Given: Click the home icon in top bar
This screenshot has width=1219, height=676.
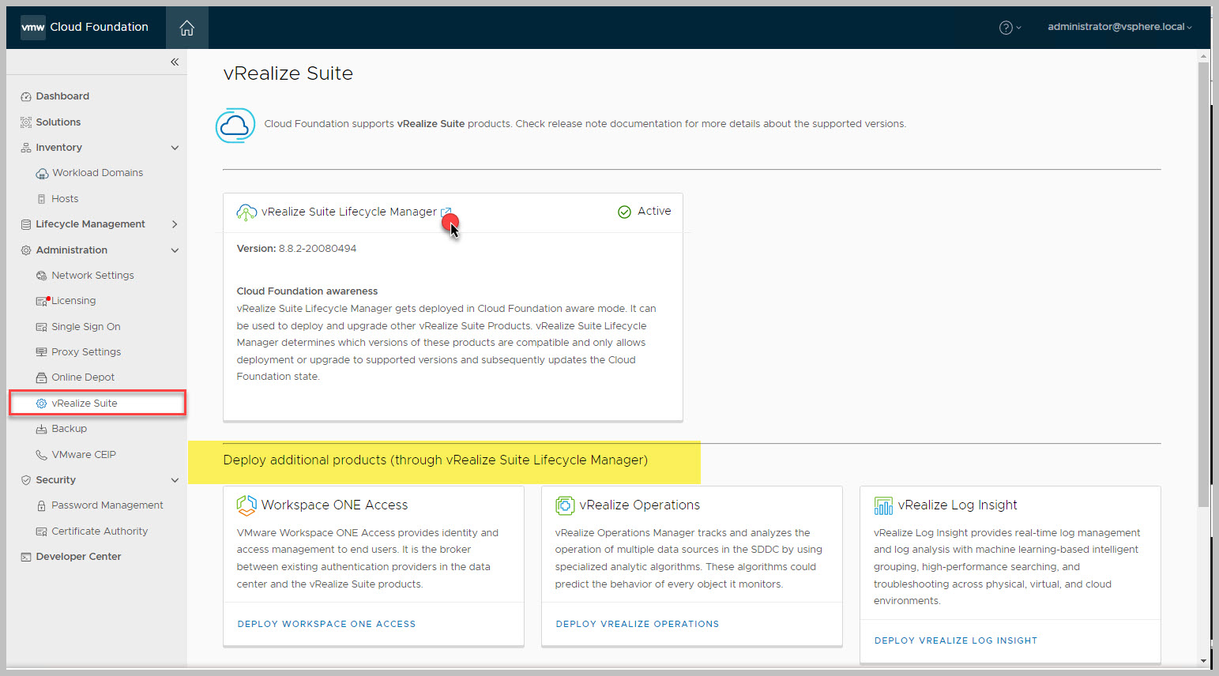Looking at the screenshot, I should click(x=186, y=28).
